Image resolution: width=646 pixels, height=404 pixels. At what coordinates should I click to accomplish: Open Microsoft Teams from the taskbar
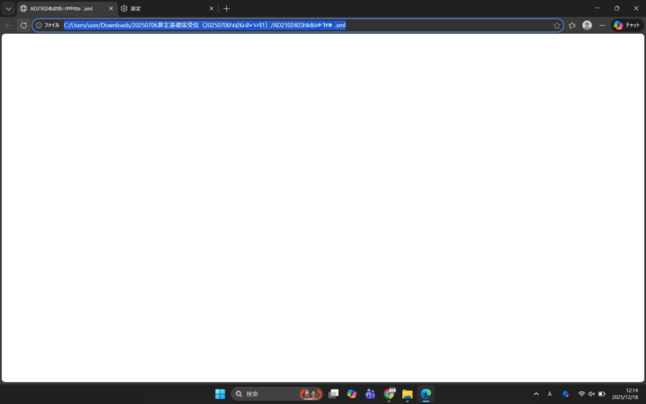click(x=370, y=393)
